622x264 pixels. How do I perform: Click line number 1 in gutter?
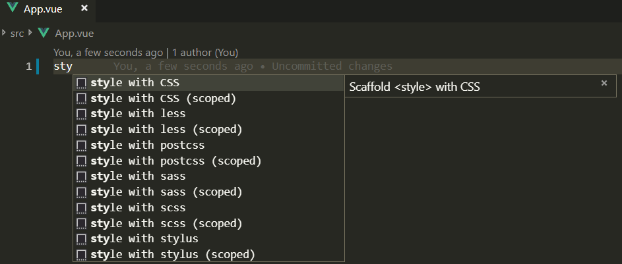(28, 66)
